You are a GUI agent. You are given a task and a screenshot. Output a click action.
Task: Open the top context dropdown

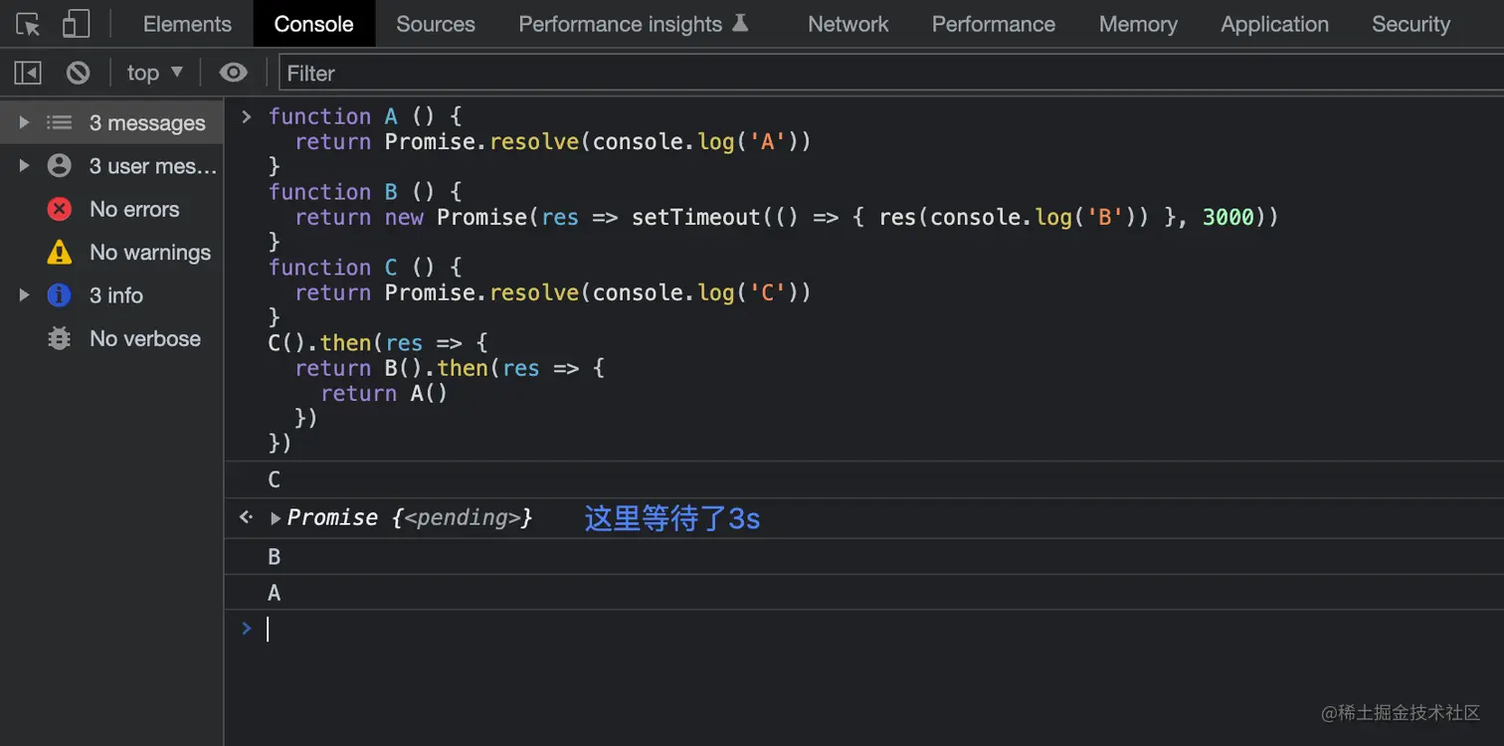click(155, 73)
